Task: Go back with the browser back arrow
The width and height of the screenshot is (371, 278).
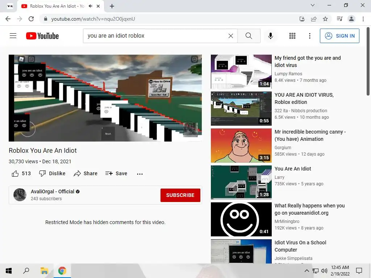Action: 8,19
